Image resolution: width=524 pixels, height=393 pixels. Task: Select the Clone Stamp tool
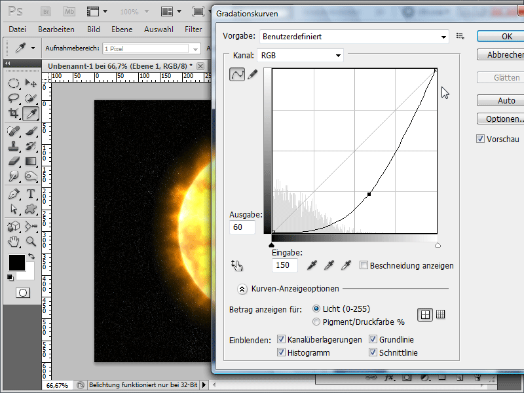13,146
